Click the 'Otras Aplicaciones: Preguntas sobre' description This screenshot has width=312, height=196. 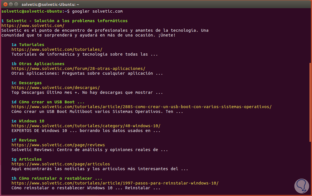coord(87,73)
